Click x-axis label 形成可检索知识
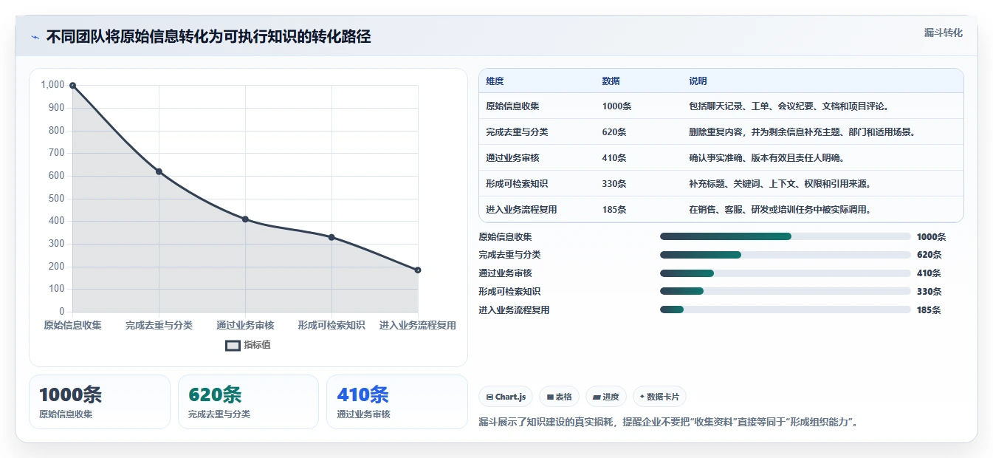The width and height of the screenshot is (993, 458). pos(331,325)
